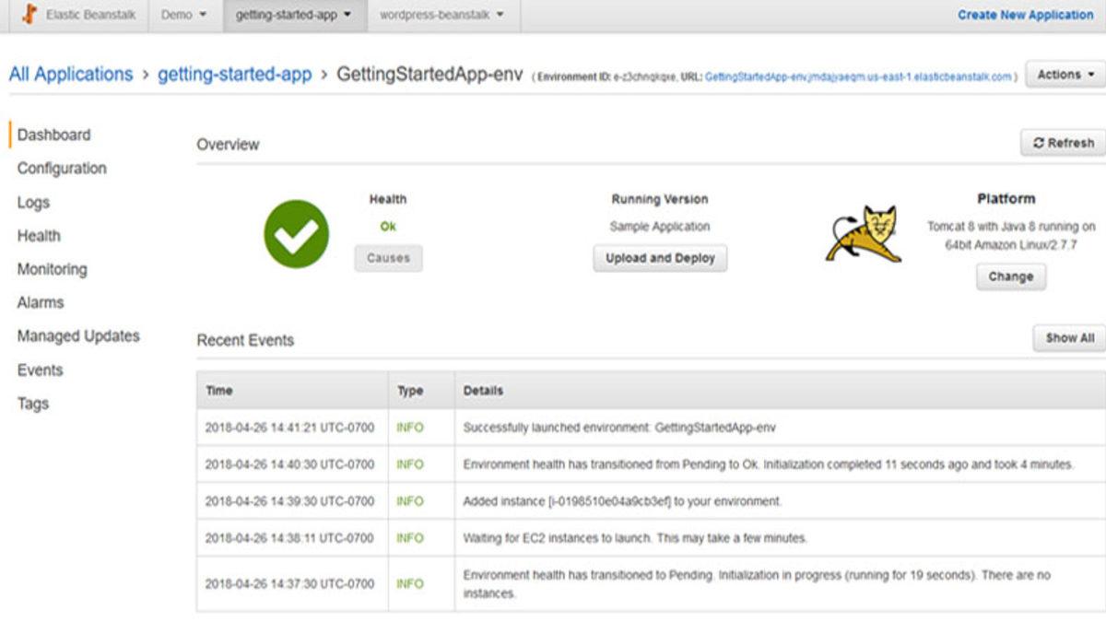Click the Change platform button
Screen dimensions: 1106x622
[x=1011, y=276]
